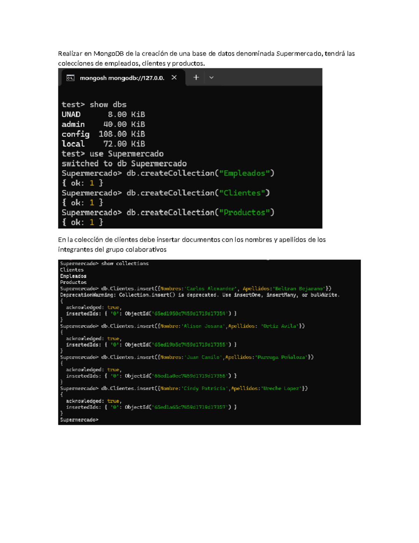
Task: Click the second terminal screenshot image
Action: point(209,341)
